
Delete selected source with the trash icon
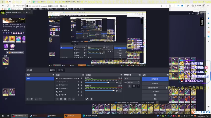pos(61,99)
